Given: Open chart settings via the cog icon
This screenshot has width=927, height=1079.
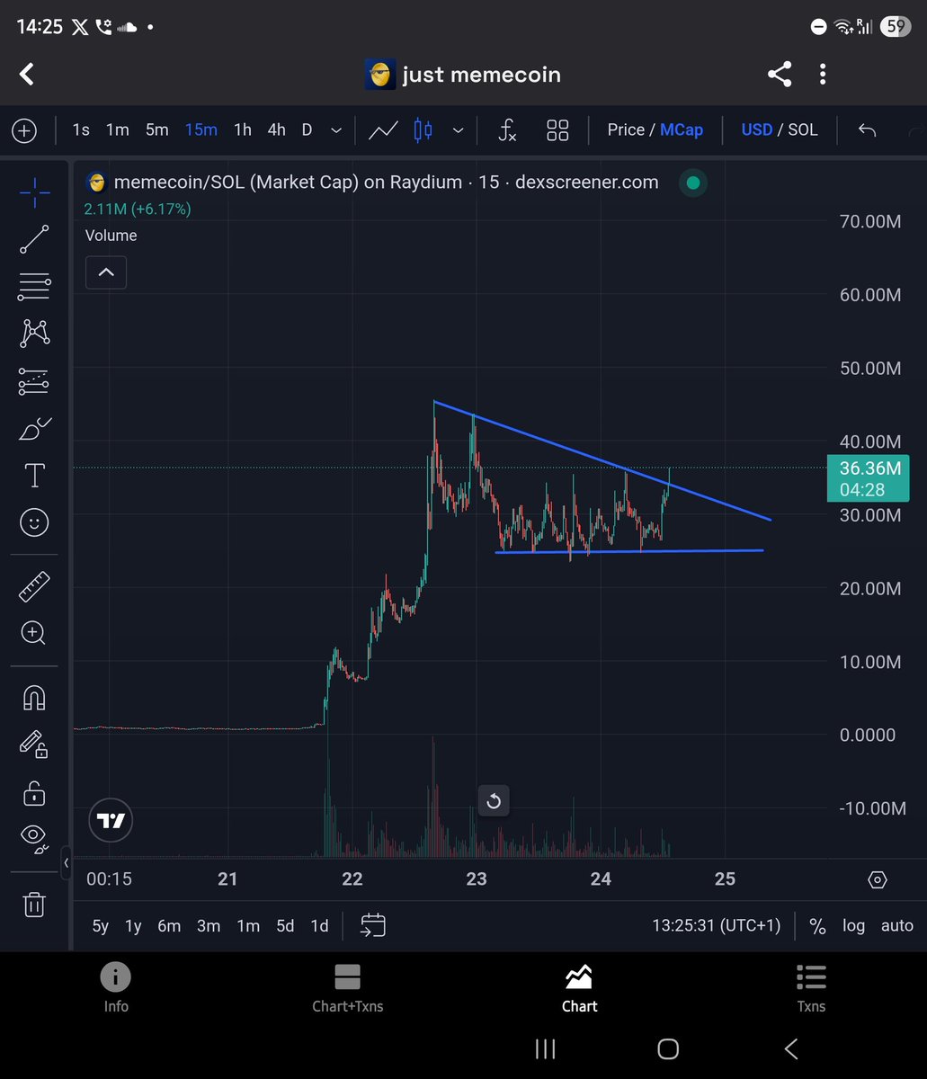Looking at the screenshot, I should pyautogui.click(x=877, y=879).
